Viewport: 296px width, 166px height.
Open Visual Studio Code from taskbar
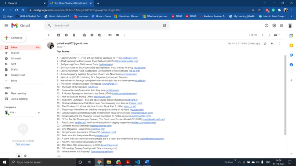click(x=137, y=162)
